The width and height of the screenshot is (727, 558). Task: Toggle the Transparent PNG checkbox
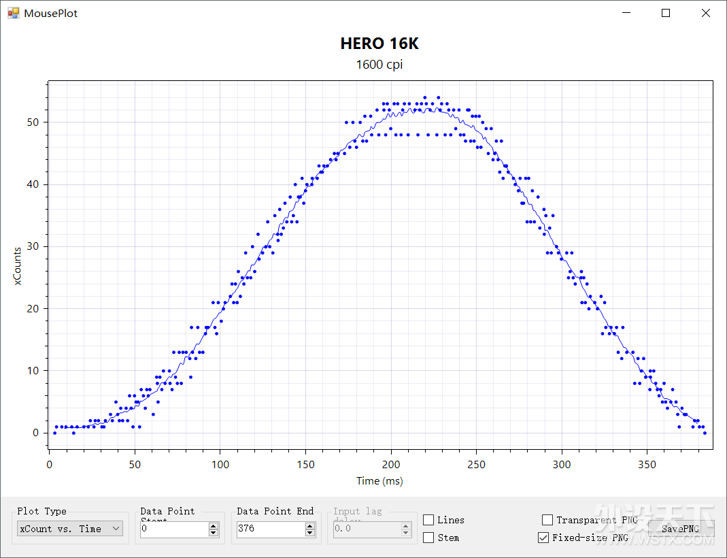[547, 520]
